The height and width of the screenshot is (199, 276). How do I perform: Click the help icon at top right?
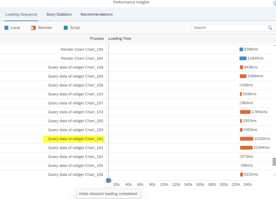275,3
